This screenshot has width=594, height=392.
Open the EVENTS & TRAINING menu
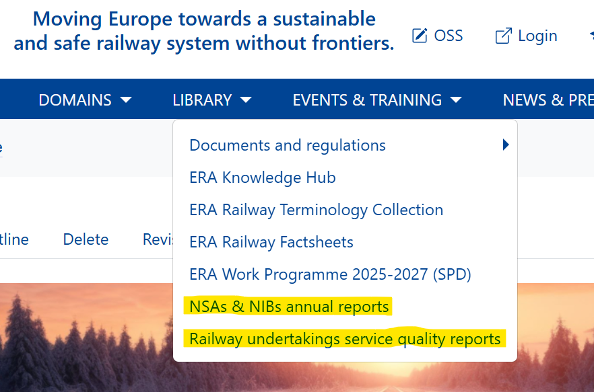[367, 100]
